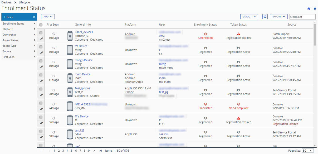This screenshot has height=154, width=318.
Task: Edit mtog's Device row with pencil icon
Action: pyautogui.click(x=41, y=66)
